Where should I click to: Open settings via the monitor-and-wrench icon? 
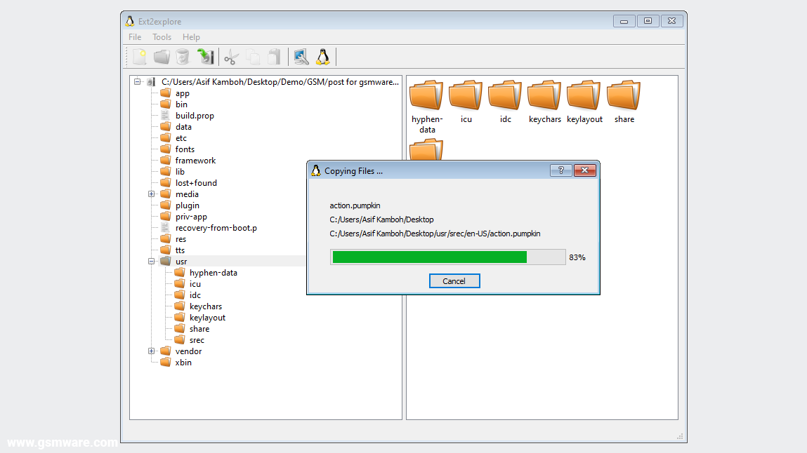click(x=301, y=57)
